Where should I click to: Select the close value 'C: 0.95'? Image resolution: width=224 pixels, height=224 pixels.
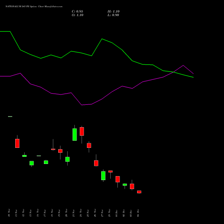(x=78, y=12)
